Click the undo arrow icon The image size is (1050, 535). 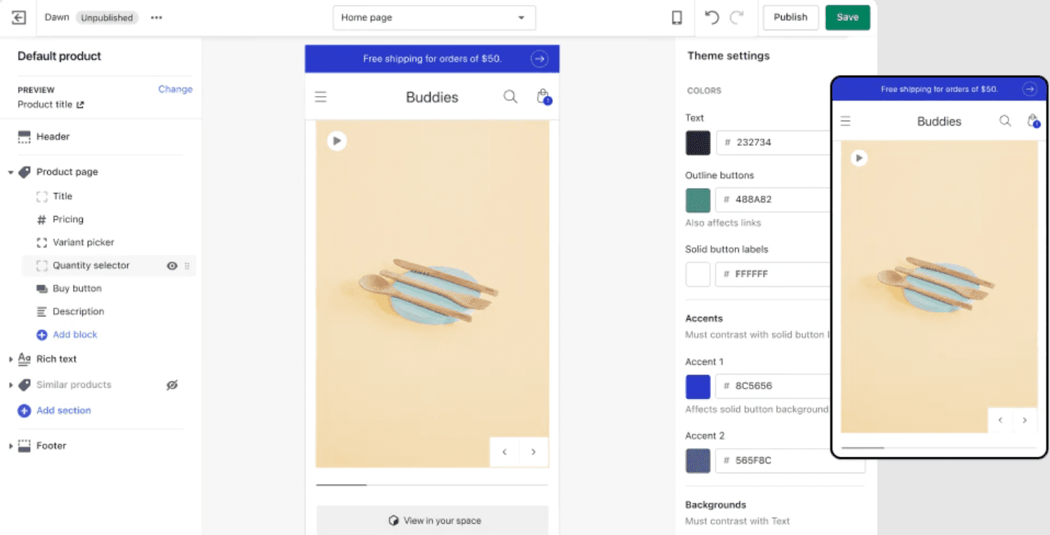[x=712, y=18]
